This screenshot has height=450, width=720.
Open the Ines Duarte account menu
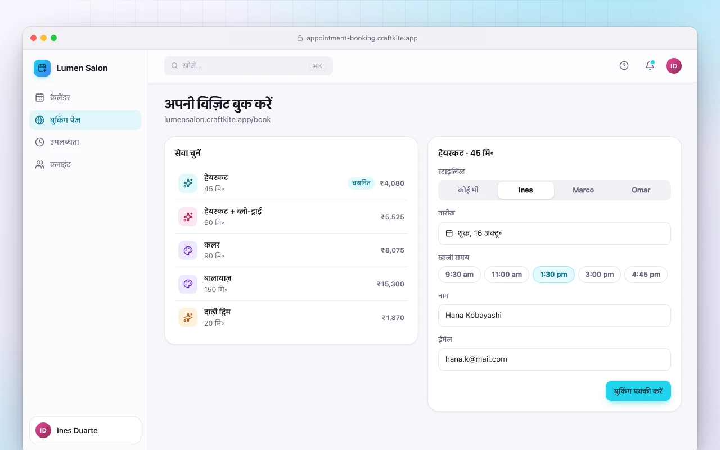pos(85,430)
